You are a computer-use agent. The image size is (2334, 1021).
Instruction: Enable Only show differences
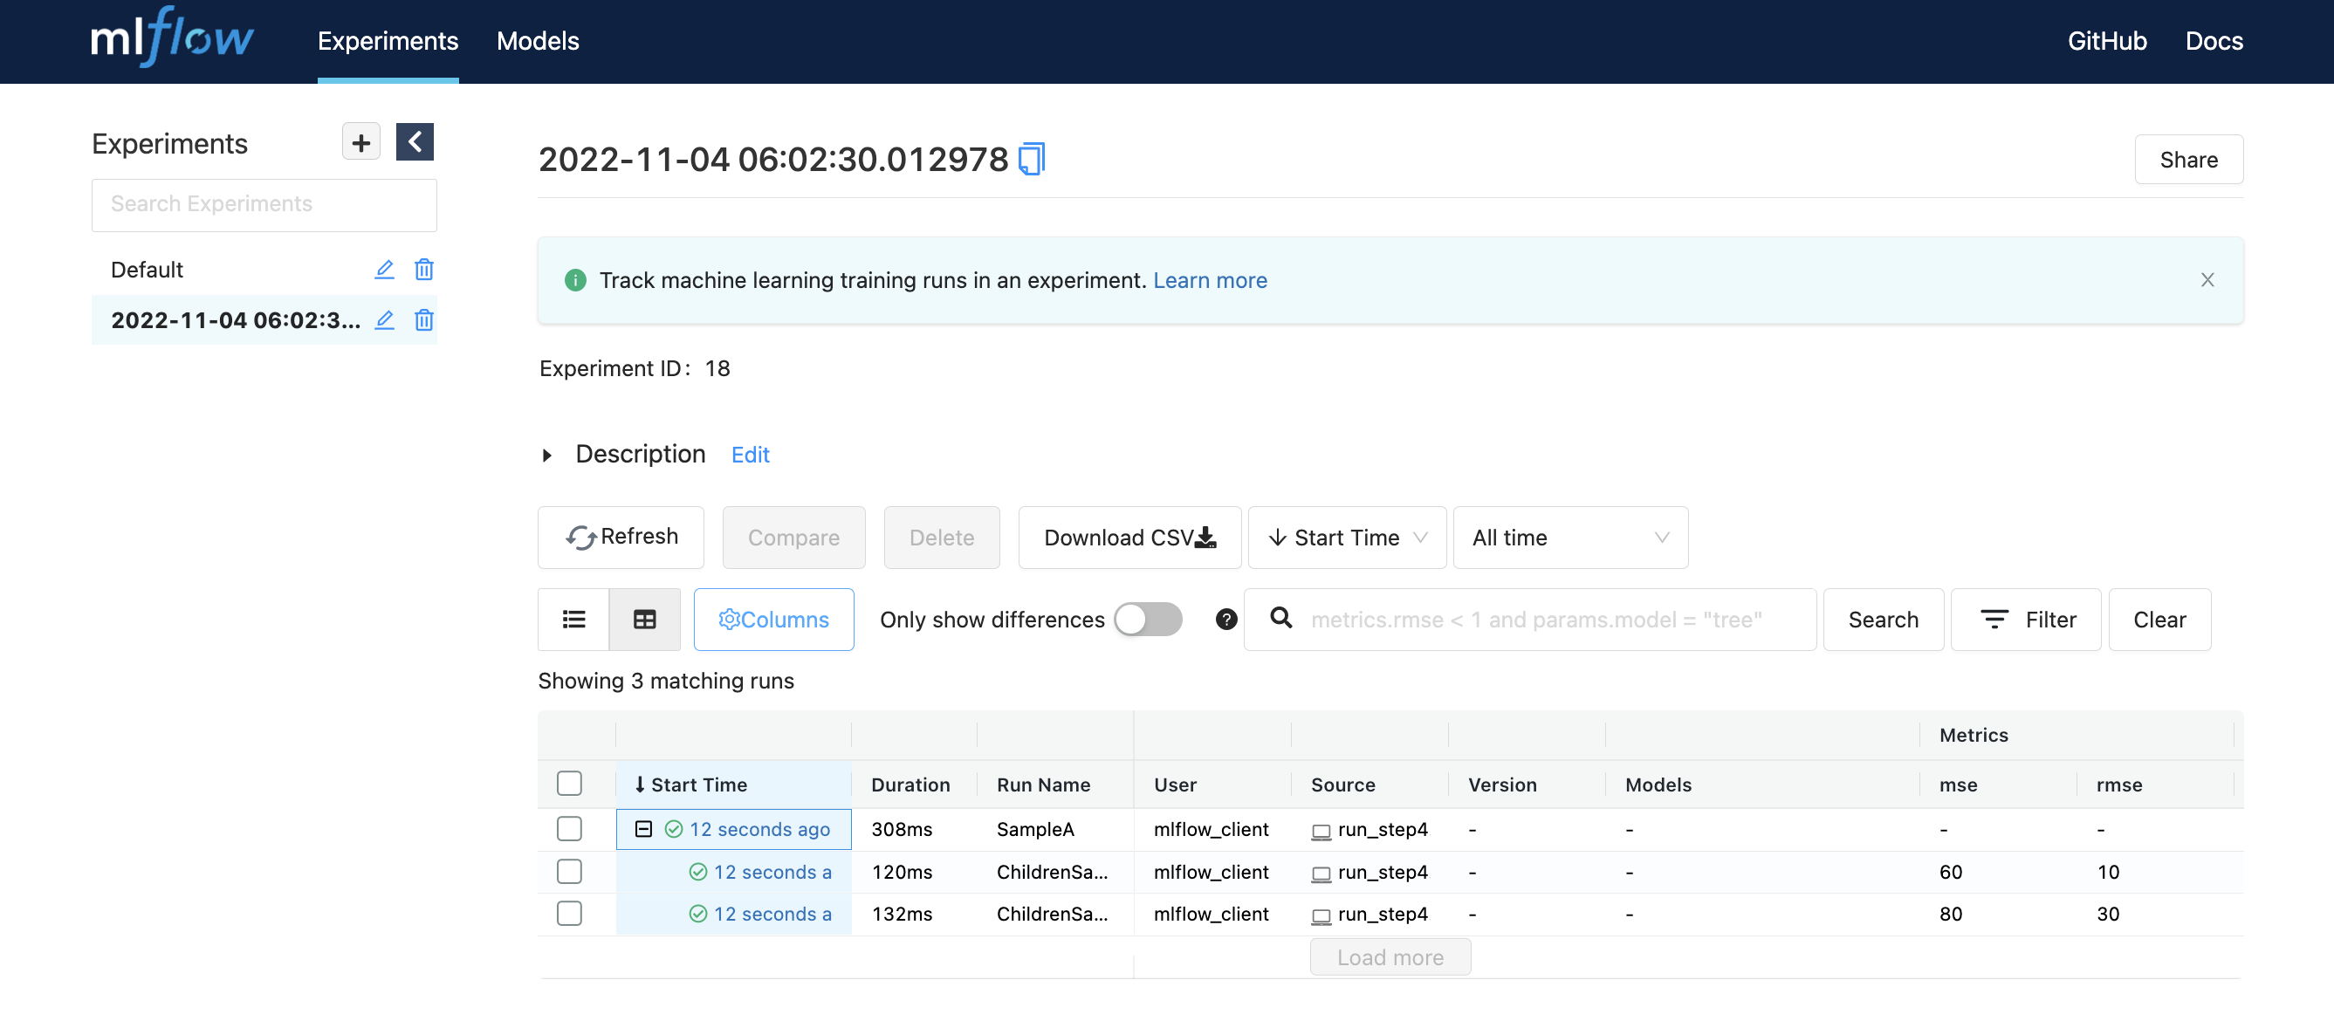1147,619
